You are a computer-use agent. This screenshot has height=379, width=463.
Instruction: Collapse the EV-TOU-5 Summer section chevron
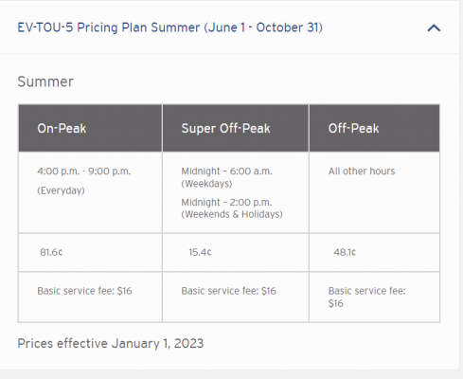point(434,28)
